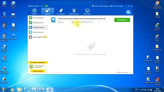The height and width of the screenshot is (92, 164).
Task: Click the volume tray icon
Action: pos(145,90)
